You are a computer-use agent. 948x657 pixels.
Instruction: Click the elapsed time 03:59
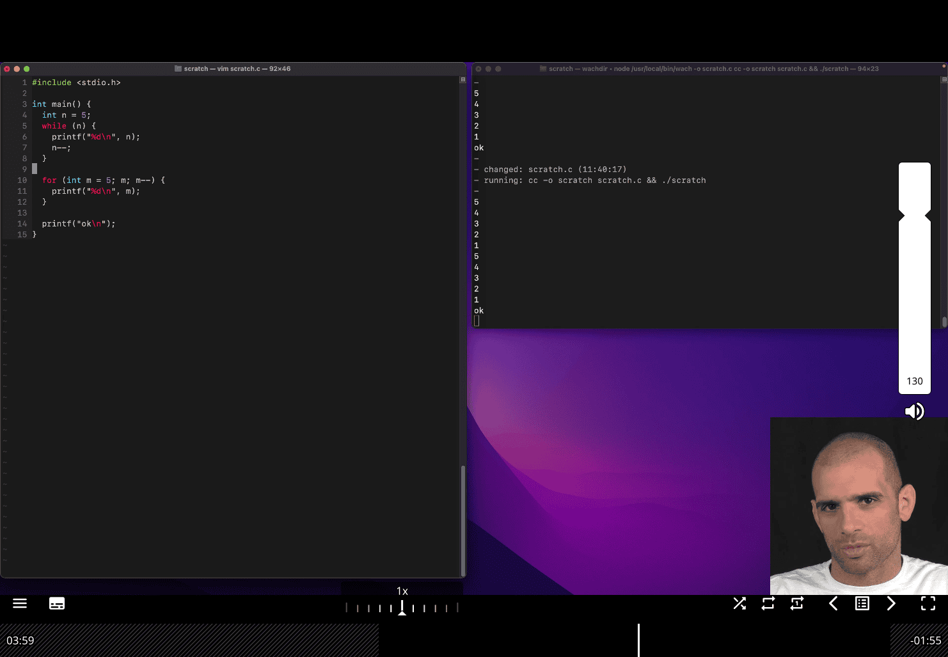(x=20, y=640)
